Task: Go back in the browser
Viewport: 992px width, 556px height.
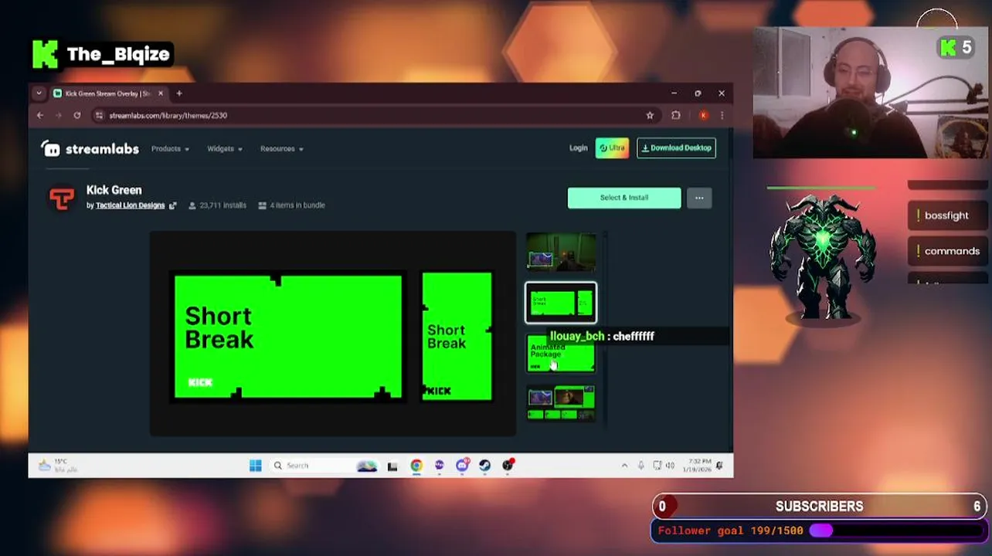Action: (x=40, y=116)
